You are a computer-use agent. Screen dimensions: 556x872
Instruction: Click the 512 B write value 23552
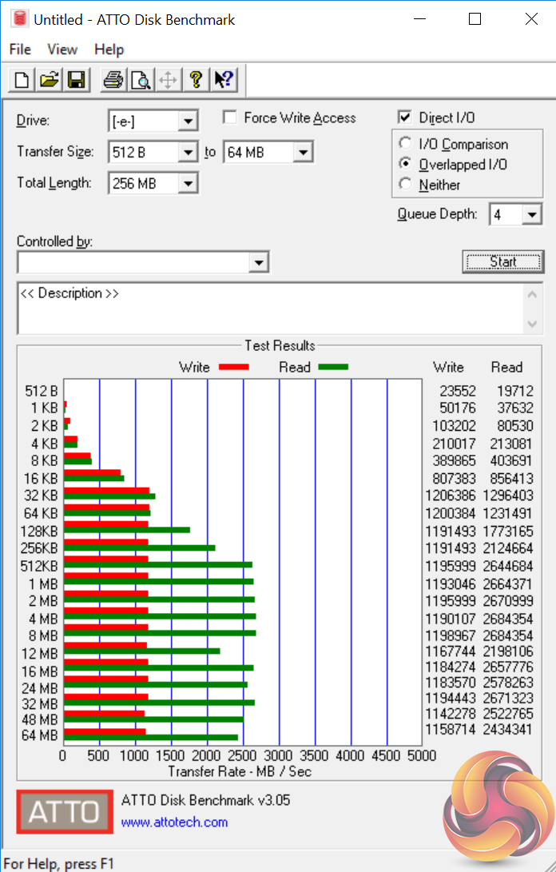coord(457,391)
